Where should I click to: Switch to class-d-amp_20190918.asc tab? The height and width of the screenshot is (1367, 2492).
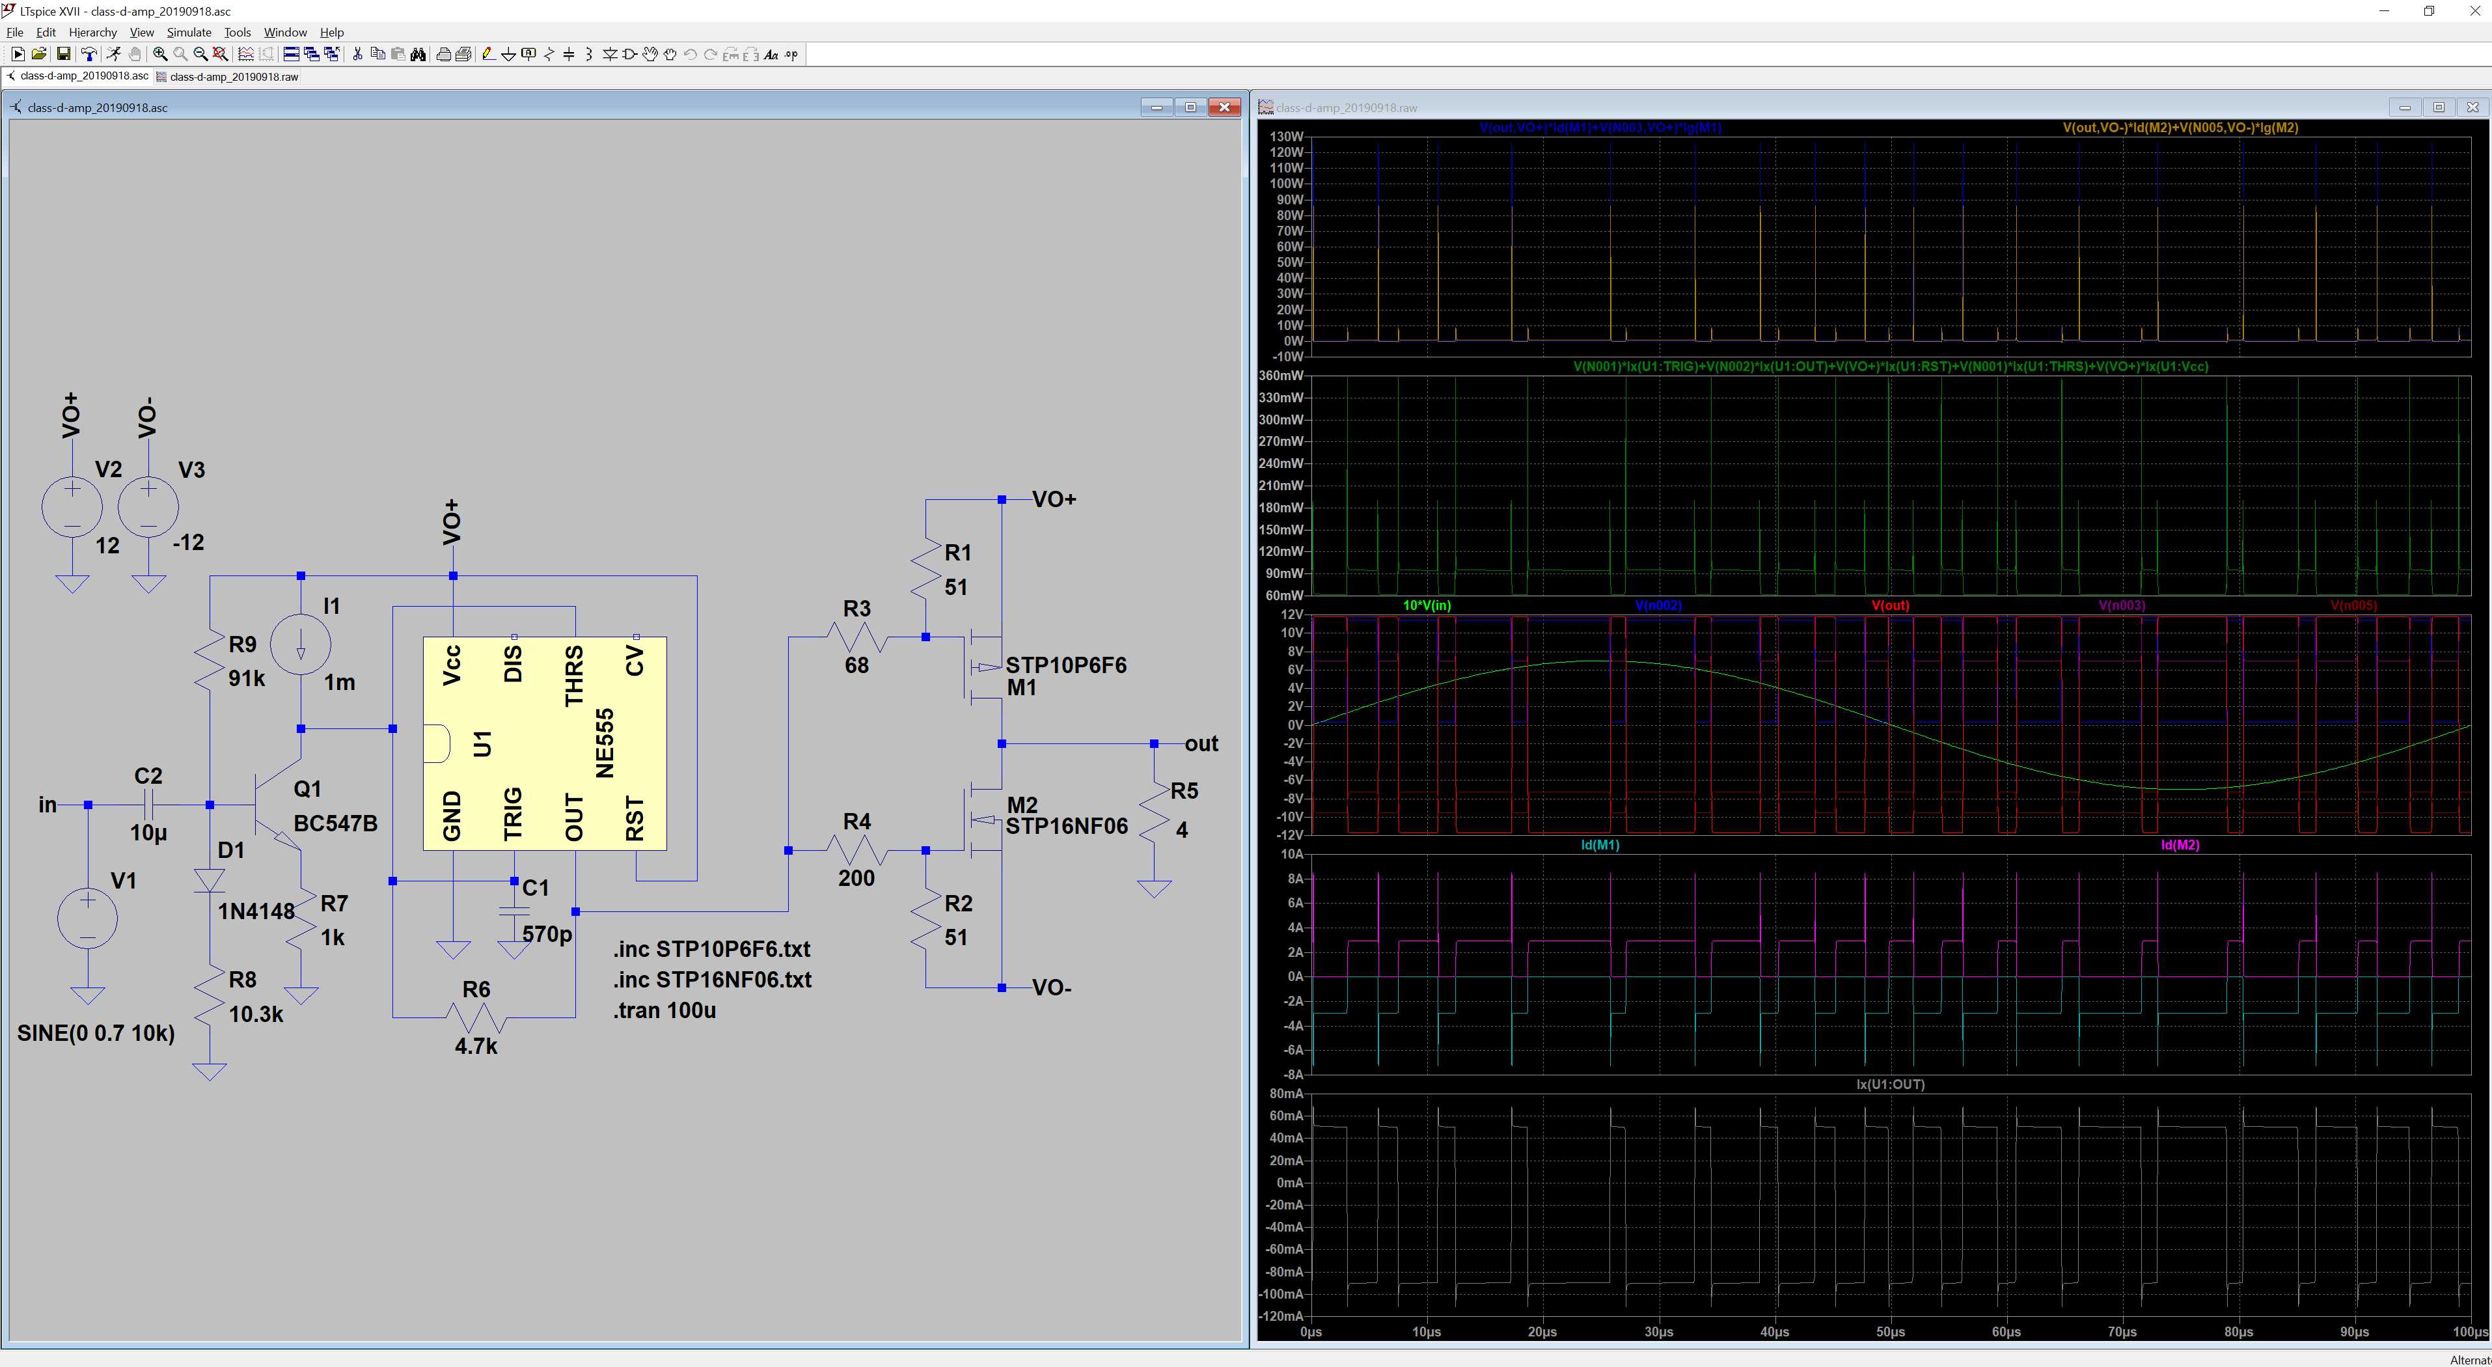pyautogui.click(x=78, y=76)
